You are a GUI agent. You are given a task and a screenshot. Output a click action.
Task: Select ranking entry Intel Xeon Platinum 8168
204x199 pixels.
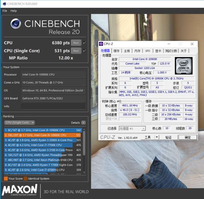click(x=43, y=160)
